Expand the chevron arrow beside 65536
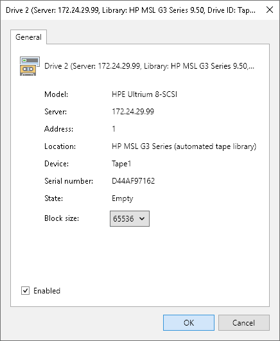The image size is (280, 341). tap(142, 218)
